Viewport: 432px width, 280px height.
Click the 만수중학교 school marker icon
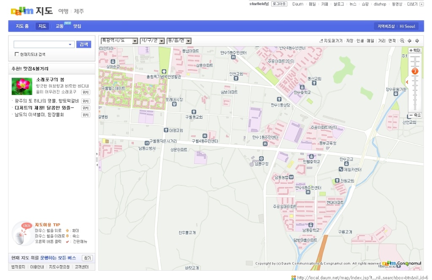(302, 87)
